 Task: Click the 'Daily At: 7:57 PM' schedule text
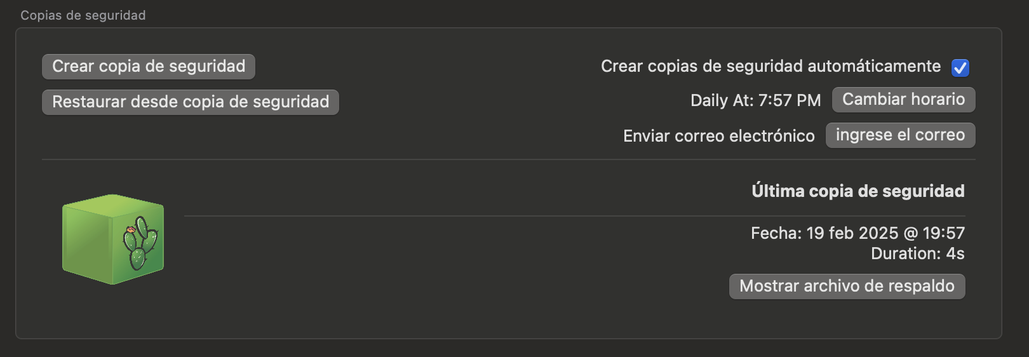[755, 100]
